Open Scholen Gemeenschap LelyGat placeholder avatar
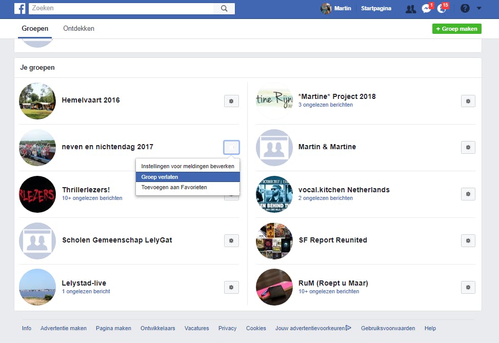 pos(37,241)
